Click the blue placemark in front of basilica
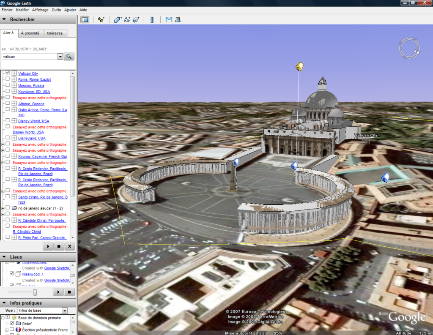433x335 pixels. (x=294, y=165)
